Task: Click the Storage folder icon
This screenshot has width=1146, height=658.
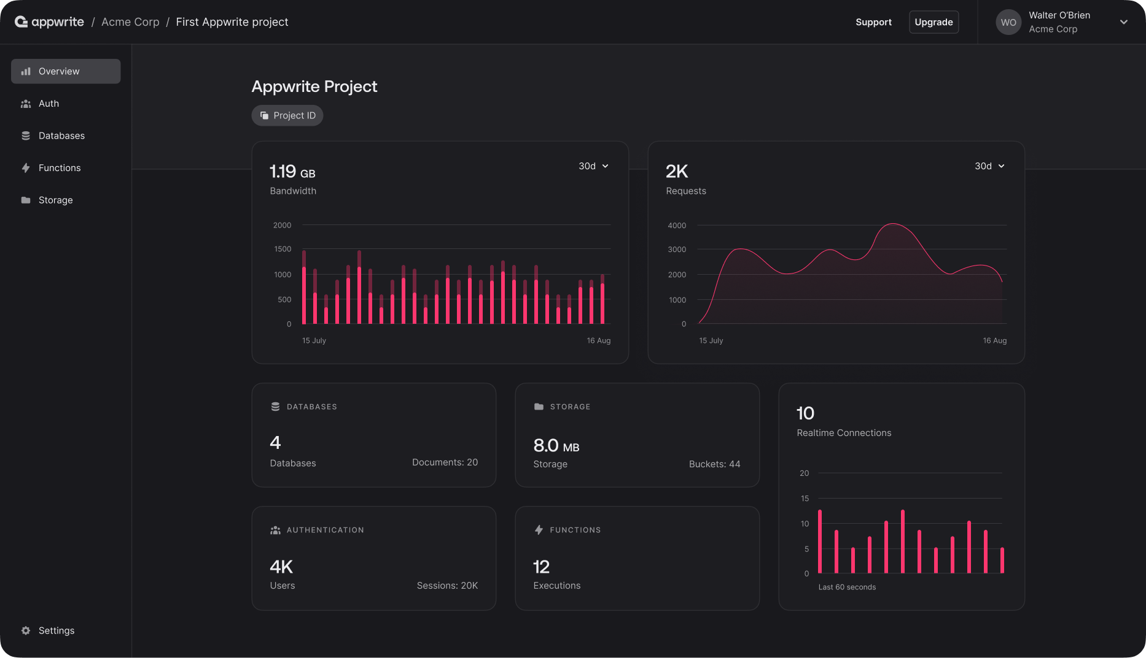Action: 25,200
